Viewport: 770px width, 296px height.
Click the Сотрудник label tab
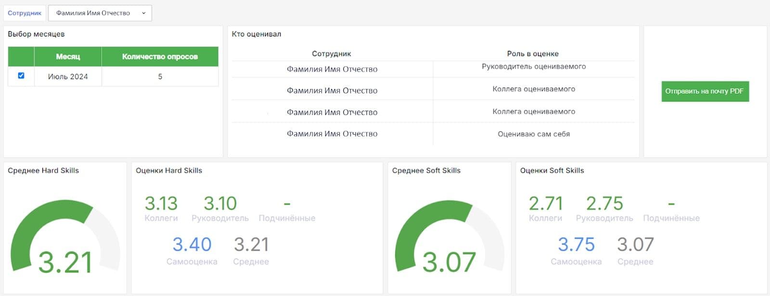(x=25, y=13)
